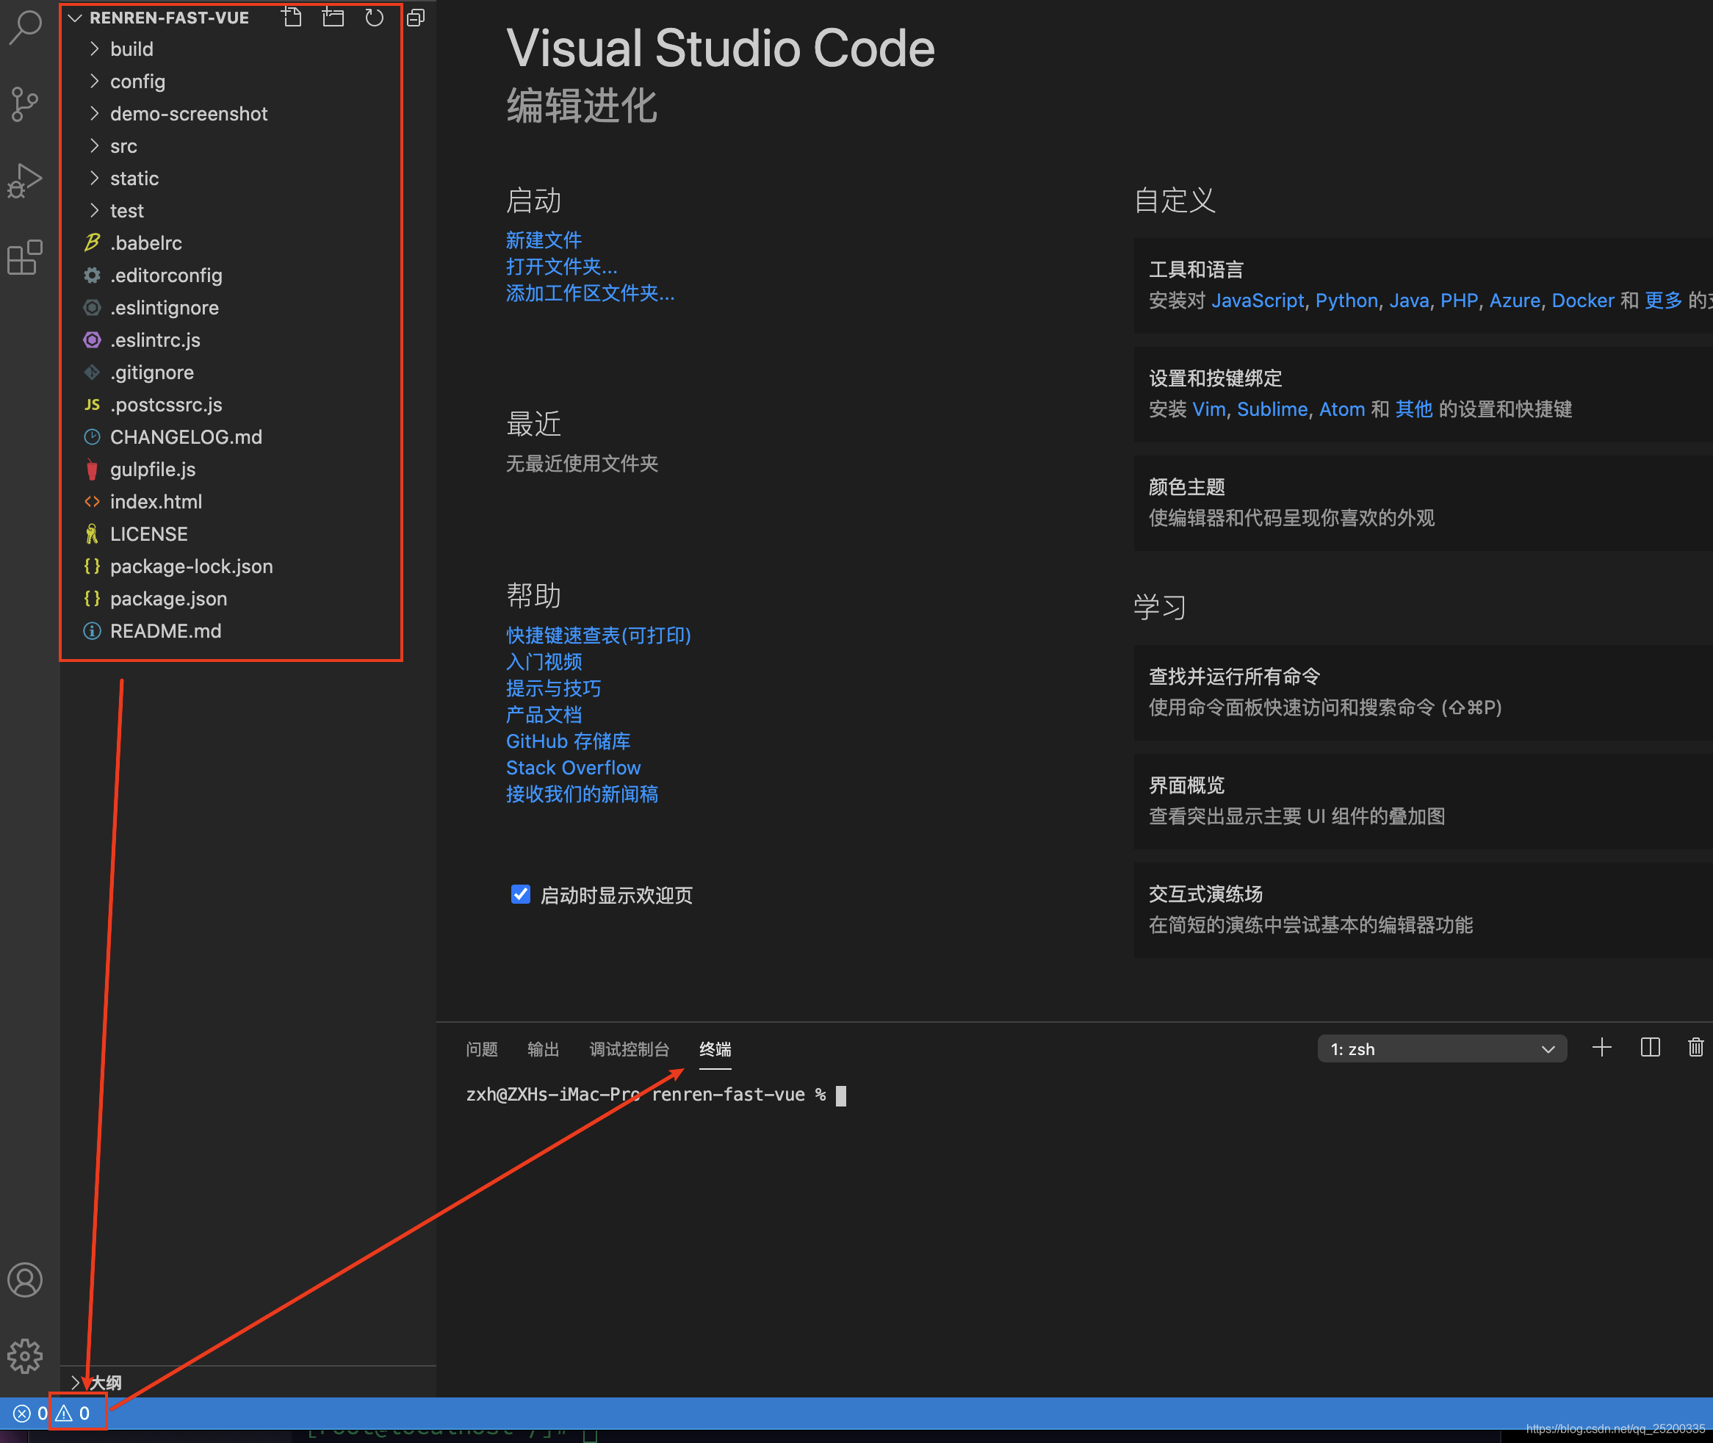Viewport: 1713px width, 1443px height.
Task: Open the 入门视频 link
Action: click(544, 661)
